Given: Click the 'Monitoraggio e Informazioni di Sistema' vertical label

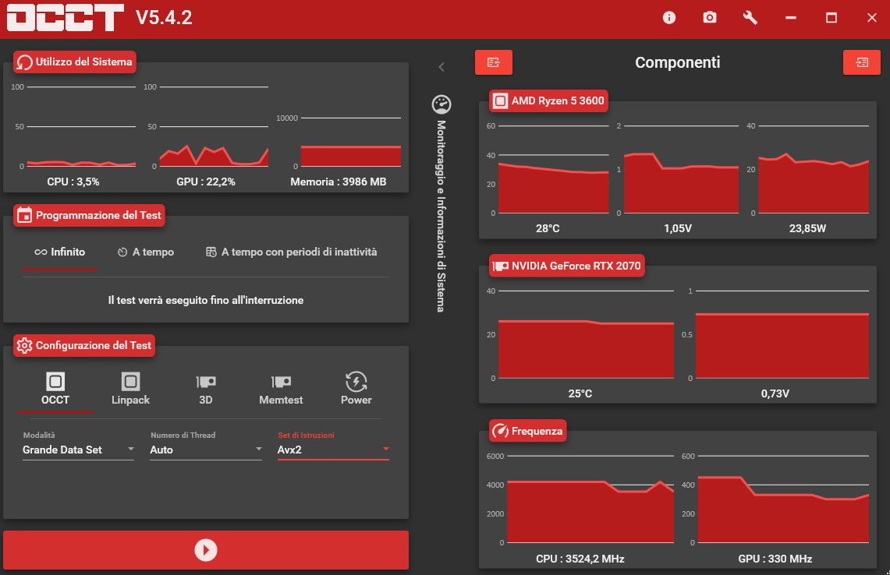Looking at the screenshot, I should 441,216.
